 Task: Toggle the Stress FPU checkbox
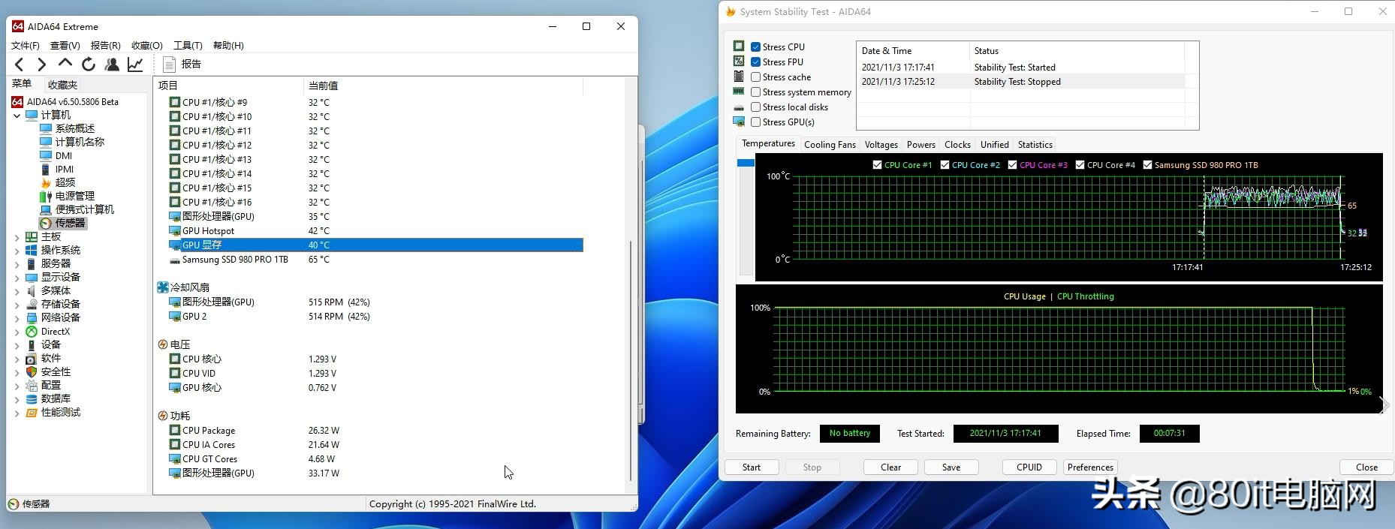pos(755,62)
